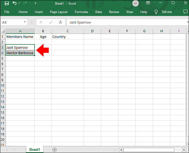
Task: Click the greyed Redo arrow icon
Action: (25, 3)
